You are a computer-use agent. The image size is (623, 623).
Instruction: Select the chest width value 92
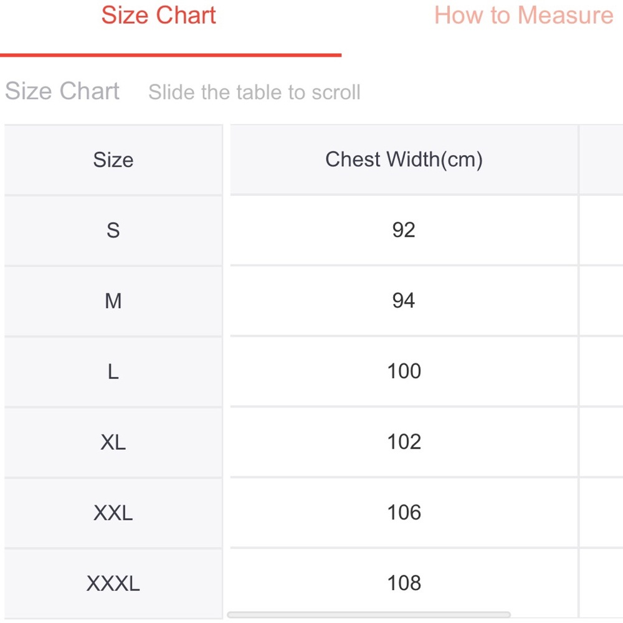pos(404,230)
